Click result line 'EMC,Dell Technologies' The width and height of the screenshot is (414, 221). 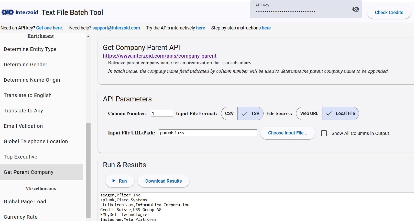coord(125,215)
